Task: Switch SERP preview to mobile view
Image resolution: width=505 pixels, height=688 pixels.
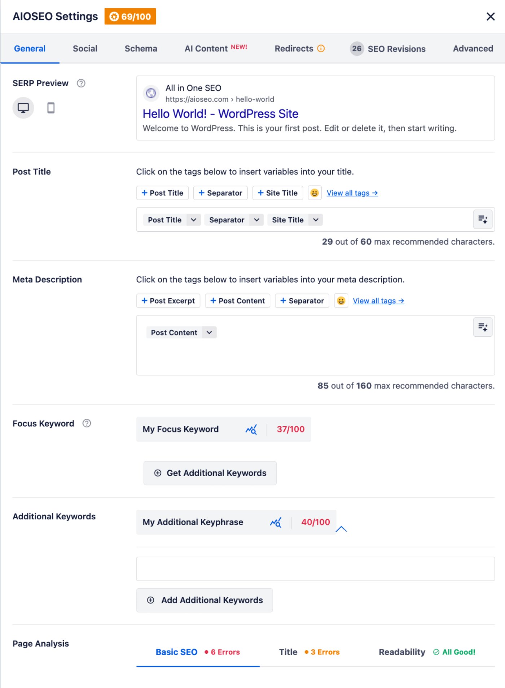Action: [51, 108]
